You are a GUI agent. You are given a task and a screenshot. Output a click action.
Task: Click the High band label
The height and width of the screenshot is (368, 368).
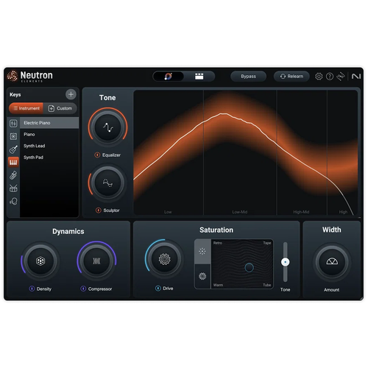pyautogui.click(x=343, y=212)
